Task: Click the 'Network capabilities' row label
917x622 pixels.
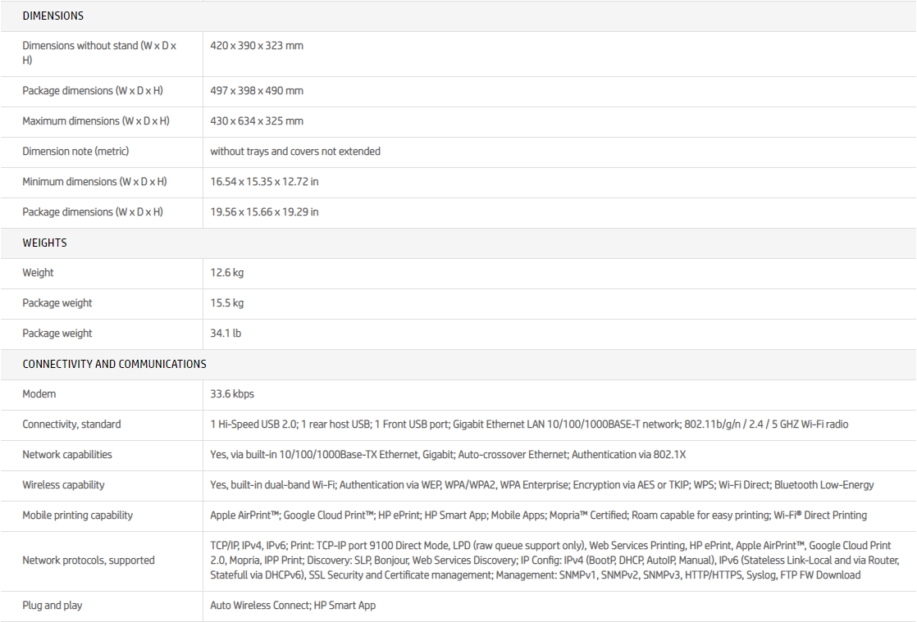Action: [x=67, y=455]
